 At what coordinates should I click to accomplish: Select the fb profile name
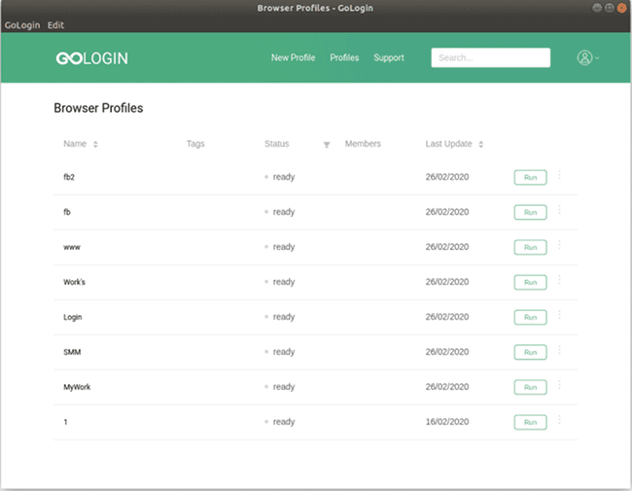(x=67, y=212)
